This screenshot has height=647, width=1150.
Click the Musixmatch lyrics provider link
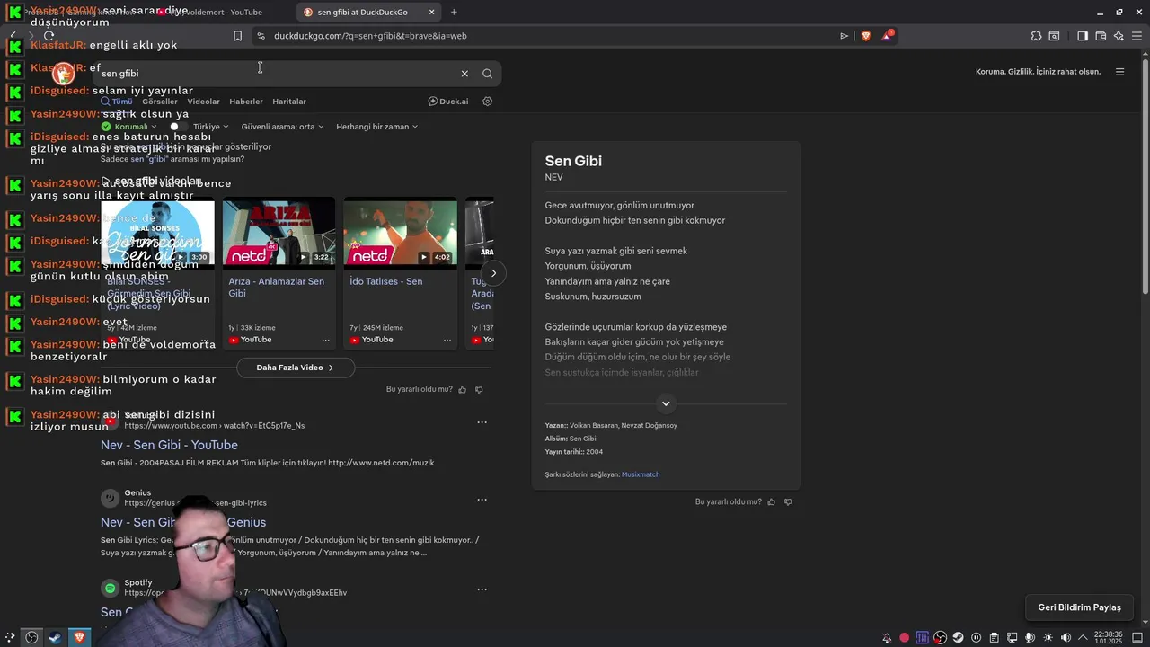tap(641, 474)
